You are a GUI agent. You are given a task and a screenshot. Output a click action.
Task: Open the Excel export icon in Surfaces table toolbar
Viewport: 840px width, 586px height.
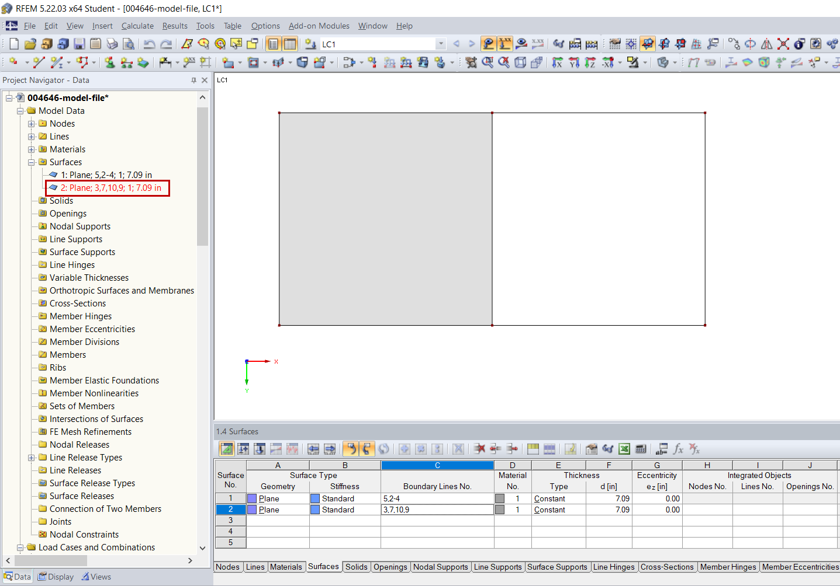click(624, 449)
